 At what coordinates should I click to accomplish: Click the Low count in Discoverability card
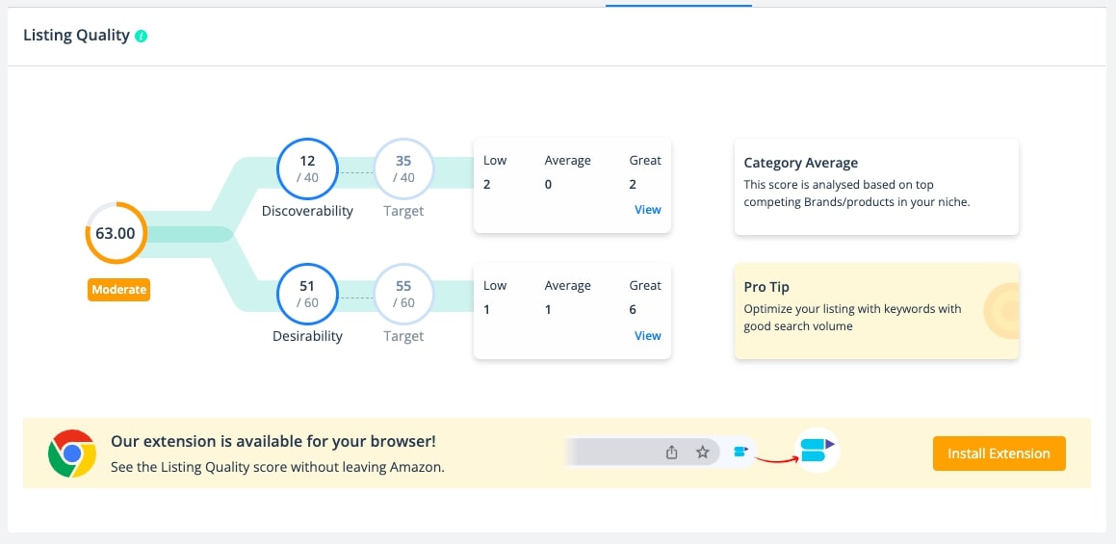487,185
